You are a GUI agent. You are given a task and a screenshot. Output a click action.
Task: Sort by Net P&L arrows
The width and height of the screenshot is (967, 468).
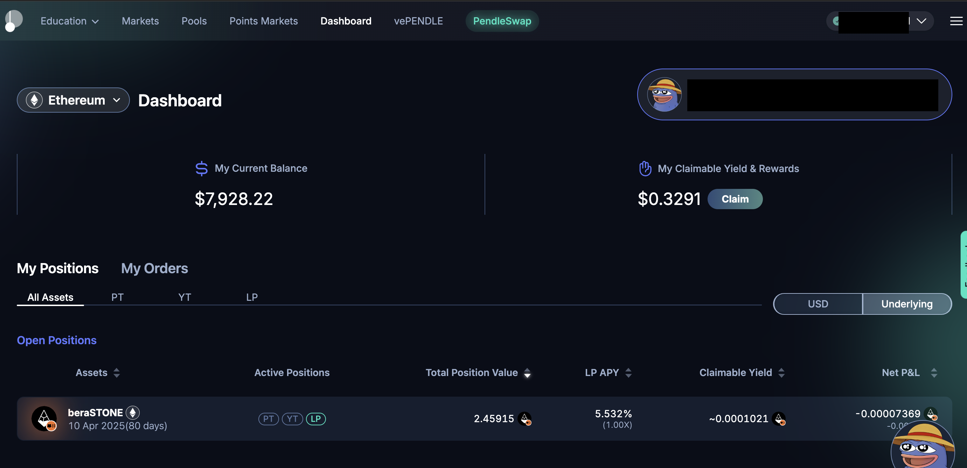[934, 373]
